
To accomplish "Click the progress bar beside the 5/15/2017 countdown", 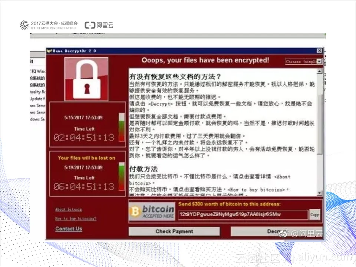I will 122,127.
